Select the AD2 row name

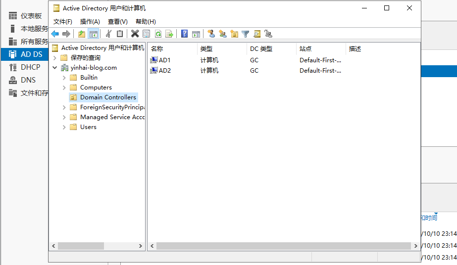pyautogui.click(x=165, y=70)
